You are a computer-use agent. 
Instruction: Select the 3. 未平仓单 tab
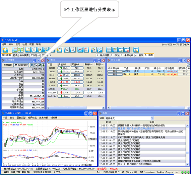[127, 55]
